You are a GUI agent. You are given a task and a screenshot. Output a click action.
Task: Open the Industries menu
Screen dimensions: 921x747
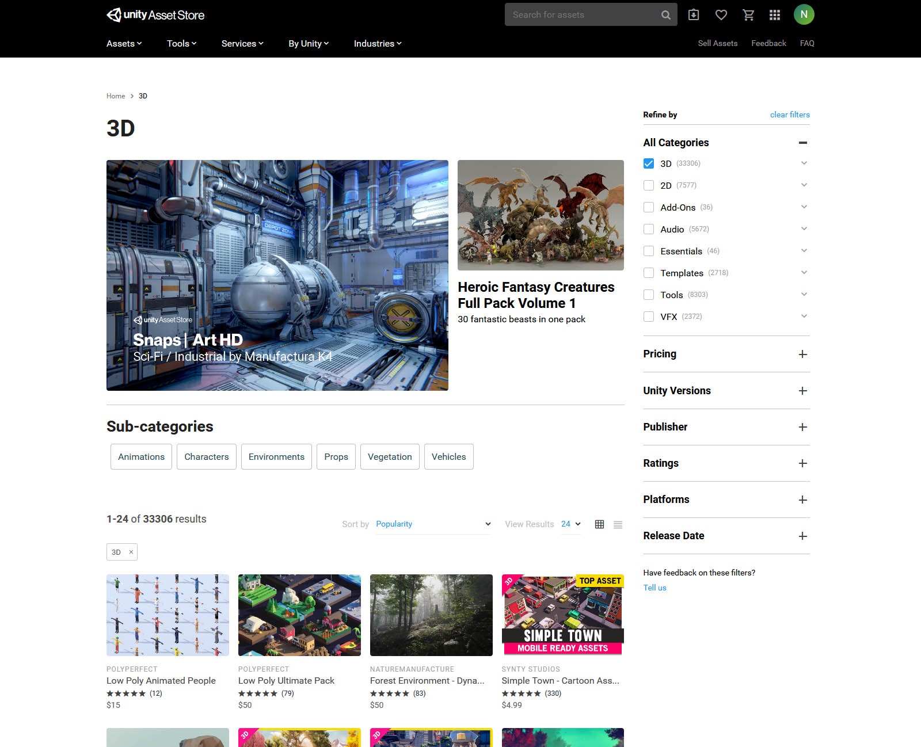pyautogui.click(x=378, y=44)
